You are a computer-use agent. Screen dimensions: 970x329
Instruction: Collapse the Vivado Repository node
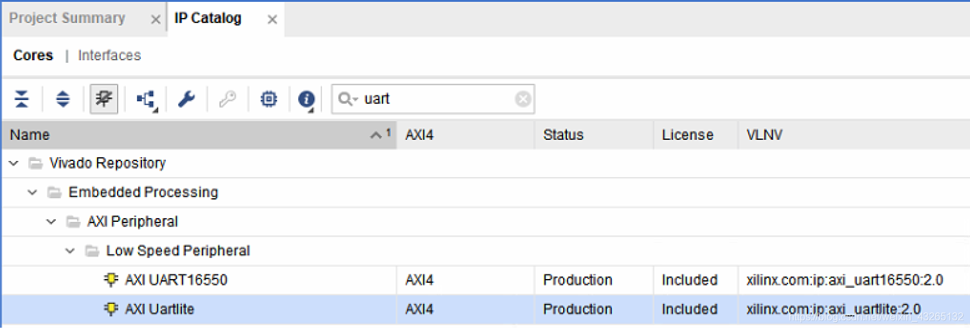pos(13,164)
